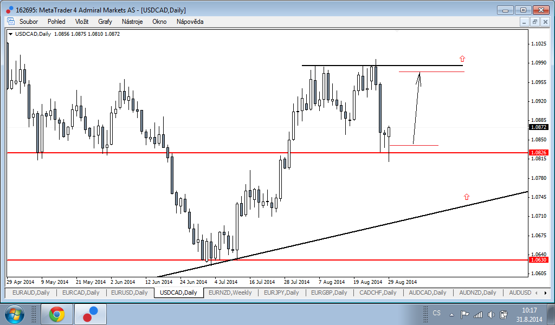
Task: Select the lower red arrow above trendline
Action: (467, 197)
